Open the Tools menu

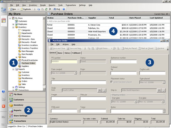60,5
